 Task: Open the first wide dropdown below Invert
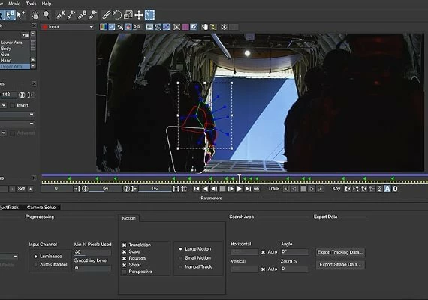[17, 115]
